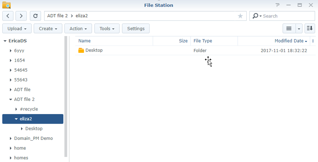Go back with the left arrow button

tap(8, 16)
